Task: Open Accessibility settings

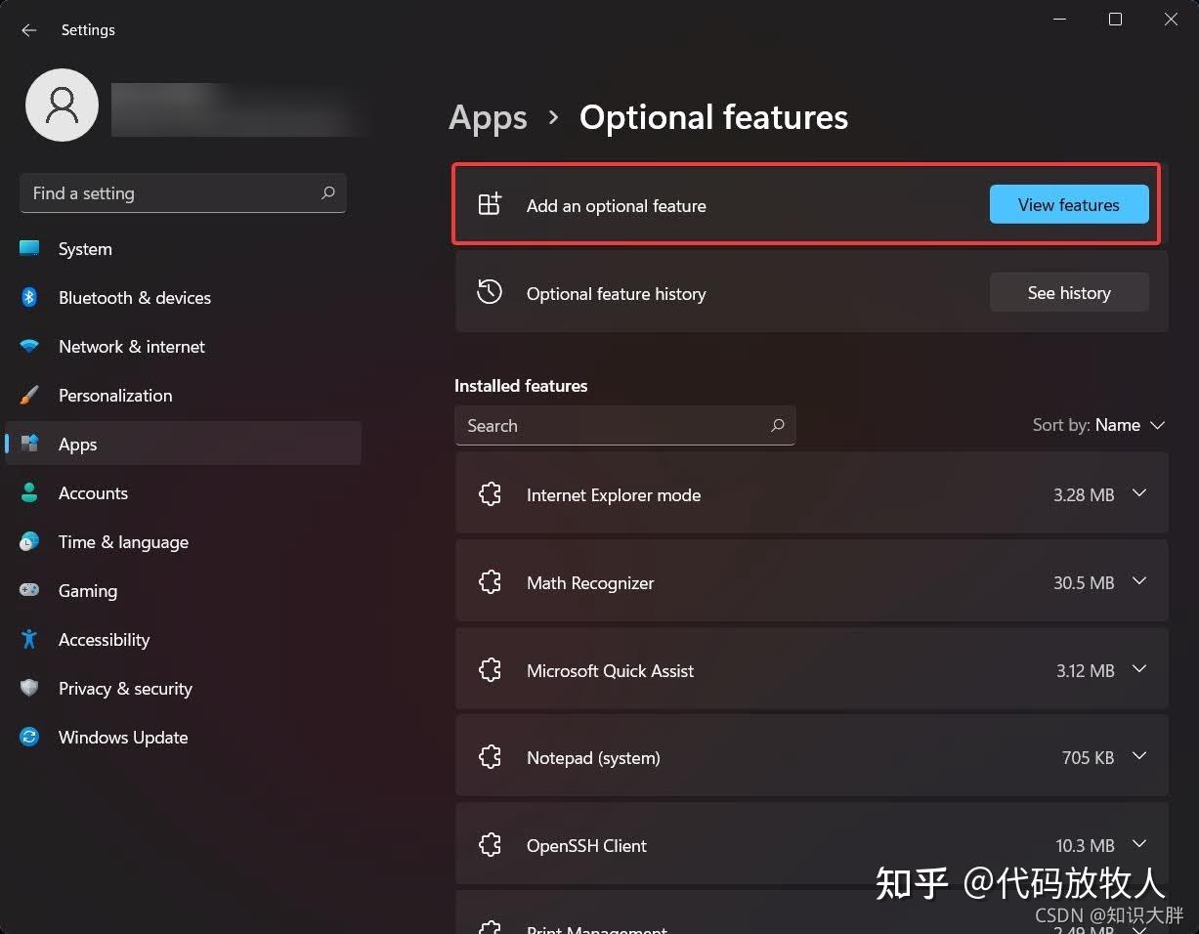Action: point(30,640)
